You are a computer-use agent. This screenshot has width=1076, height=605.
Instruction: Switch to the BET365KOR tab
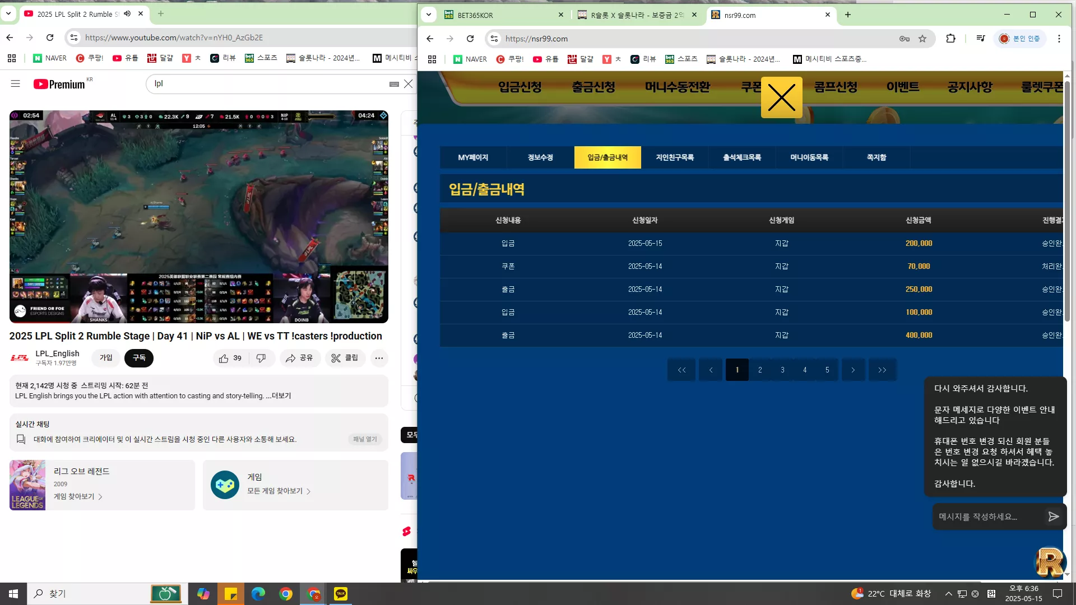point(504,15)
